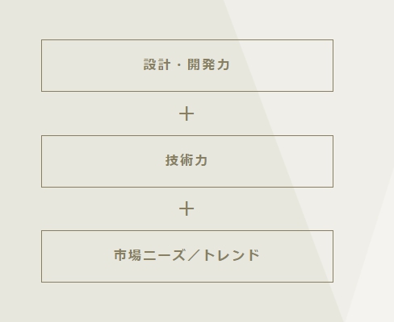This screenshot has width=394, height=322.
Task: Click the 開発力 text in the top box
Action: point(208,64)
